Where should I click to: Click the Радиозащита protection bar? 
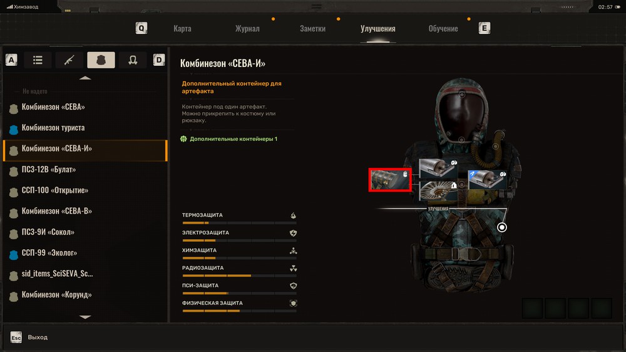click(x=239, y=275)
